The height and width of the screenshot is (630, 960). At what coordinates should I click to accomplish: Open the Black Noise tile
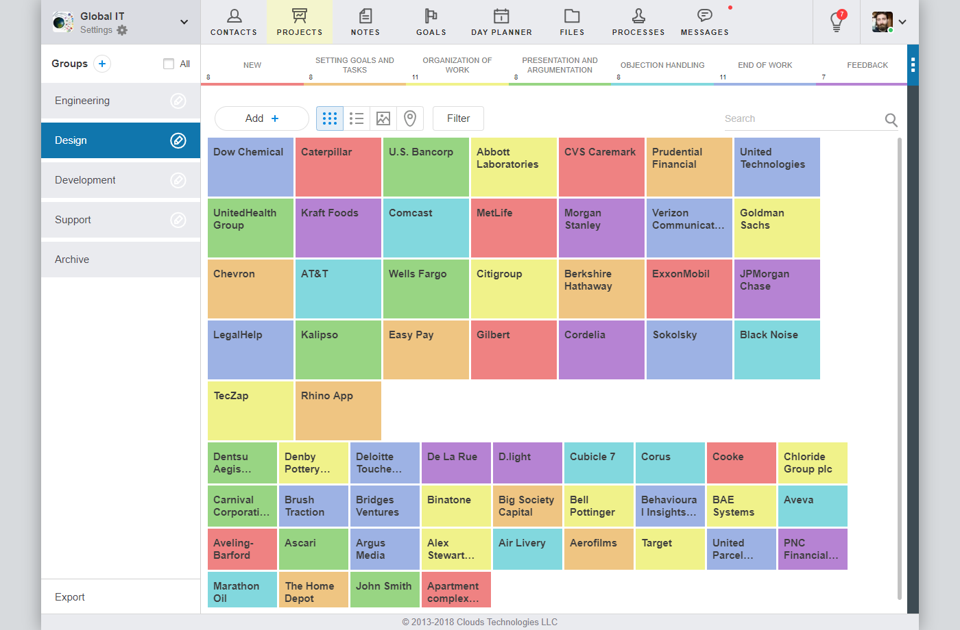(778, 350)
